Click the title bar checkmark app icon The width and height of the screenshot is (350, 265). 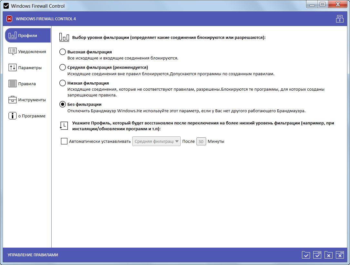click(6, 6)
